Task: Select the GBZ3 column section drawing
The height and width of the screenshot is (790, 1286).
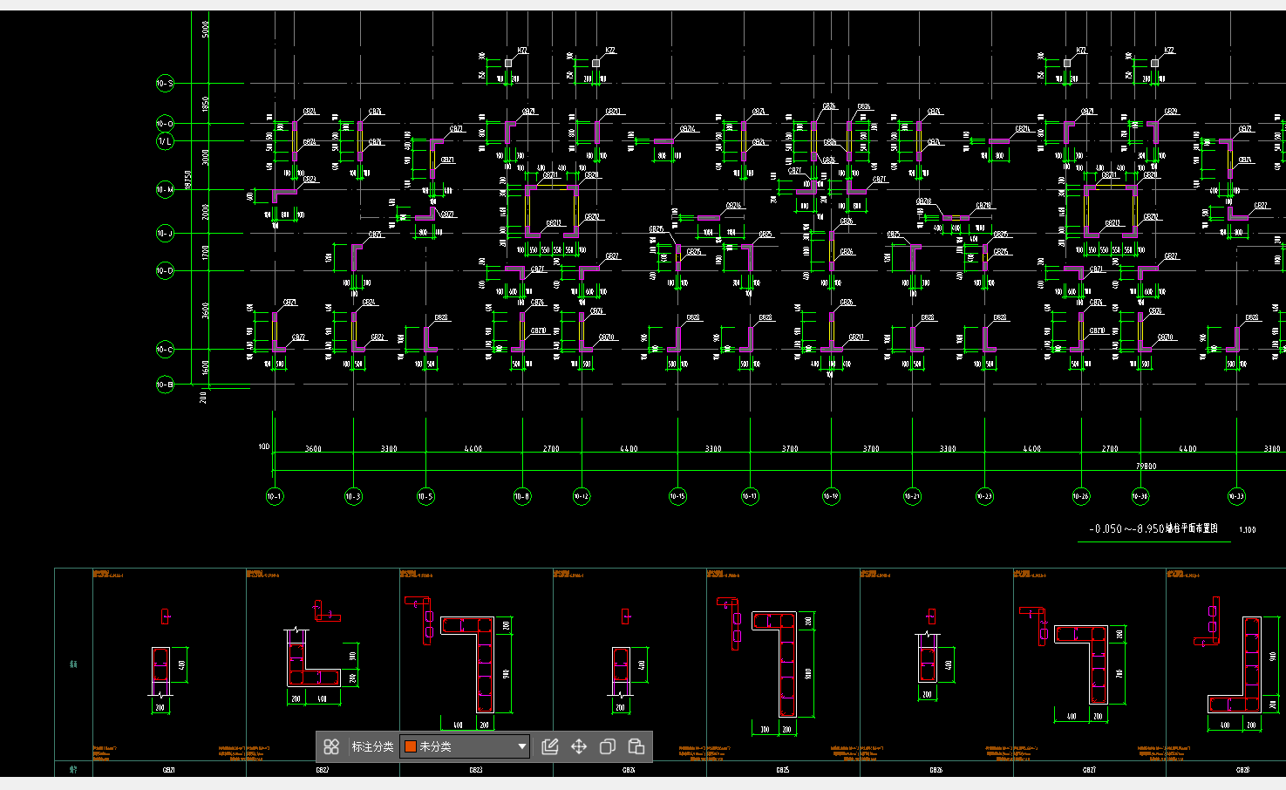Action: (x=468, y=664)
